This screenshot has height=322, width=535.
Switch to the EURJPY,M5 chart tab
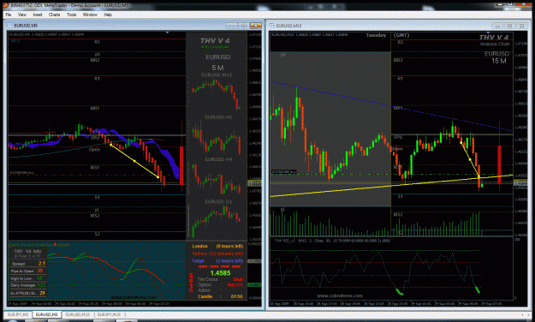(x=18, y=314)
